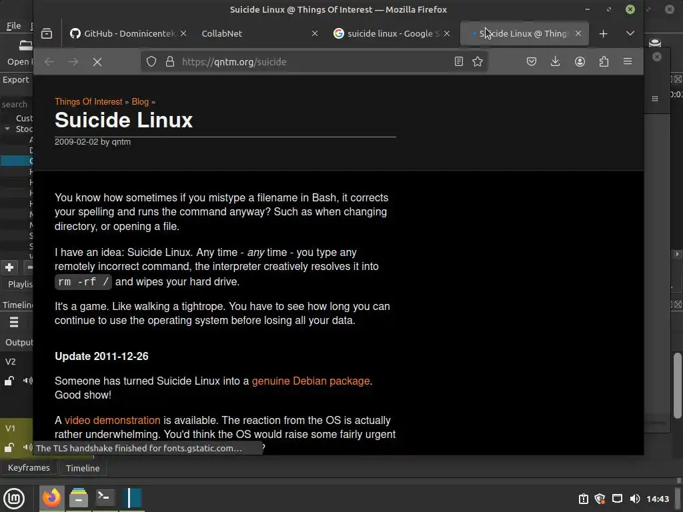Go forward using the forward arrow
Screen dimensions: 683x512
pyautogui.click(x=73, y=62)
